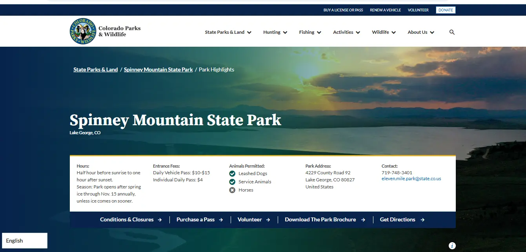This screenshot has height=252, width=526.
Task: Open Conditions & Closures link
Action: click(x=127, y=220)
